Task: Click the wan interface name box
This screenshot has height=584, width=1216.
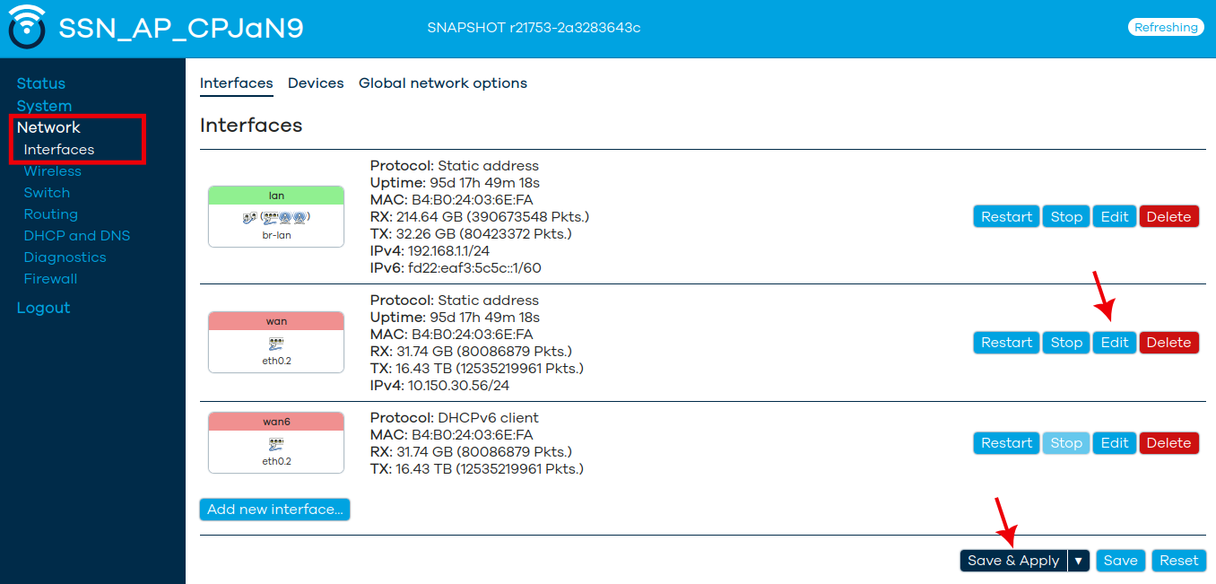Action: click(x=276, y=321)
